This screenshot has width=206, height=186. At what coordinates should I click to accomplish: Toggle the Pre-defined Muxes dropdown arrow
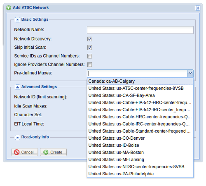[190, 73]
